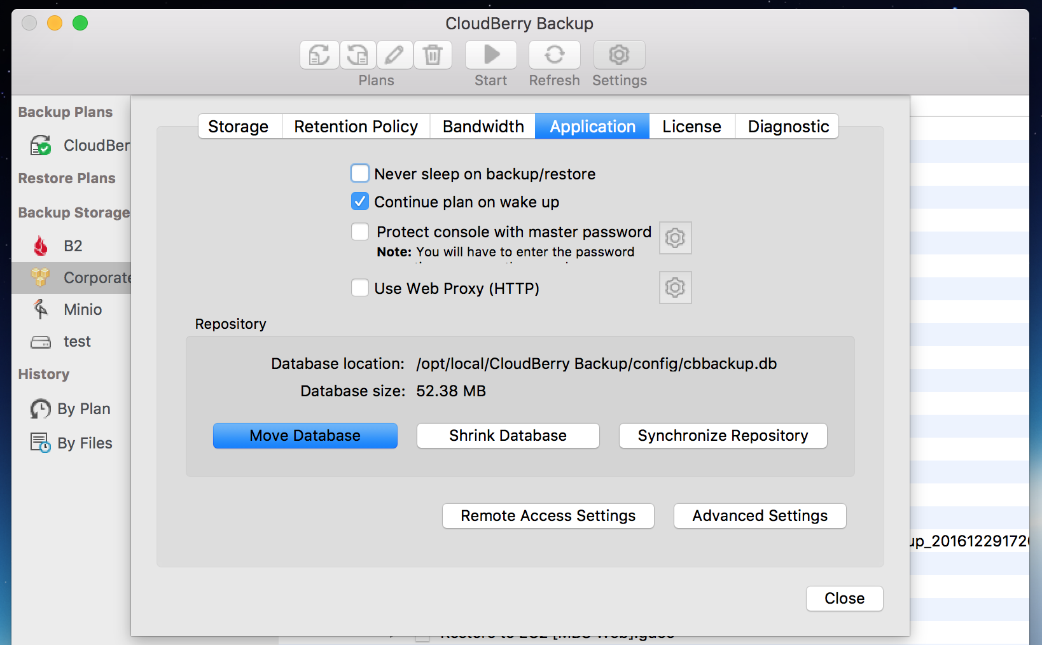Uncheck Continue plan on wake up
1042x645 pixels.
[360, 202]
